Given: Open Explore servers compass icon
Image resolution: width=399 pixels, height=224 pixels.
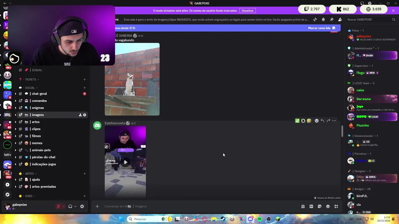Looking at the screenshot, I should point(7,194).
